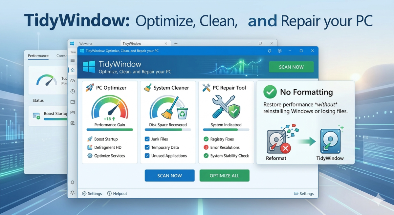
Task: Click the OPTIMIZE ALL button
Action: pyautogui.click(x=224, y=176)
